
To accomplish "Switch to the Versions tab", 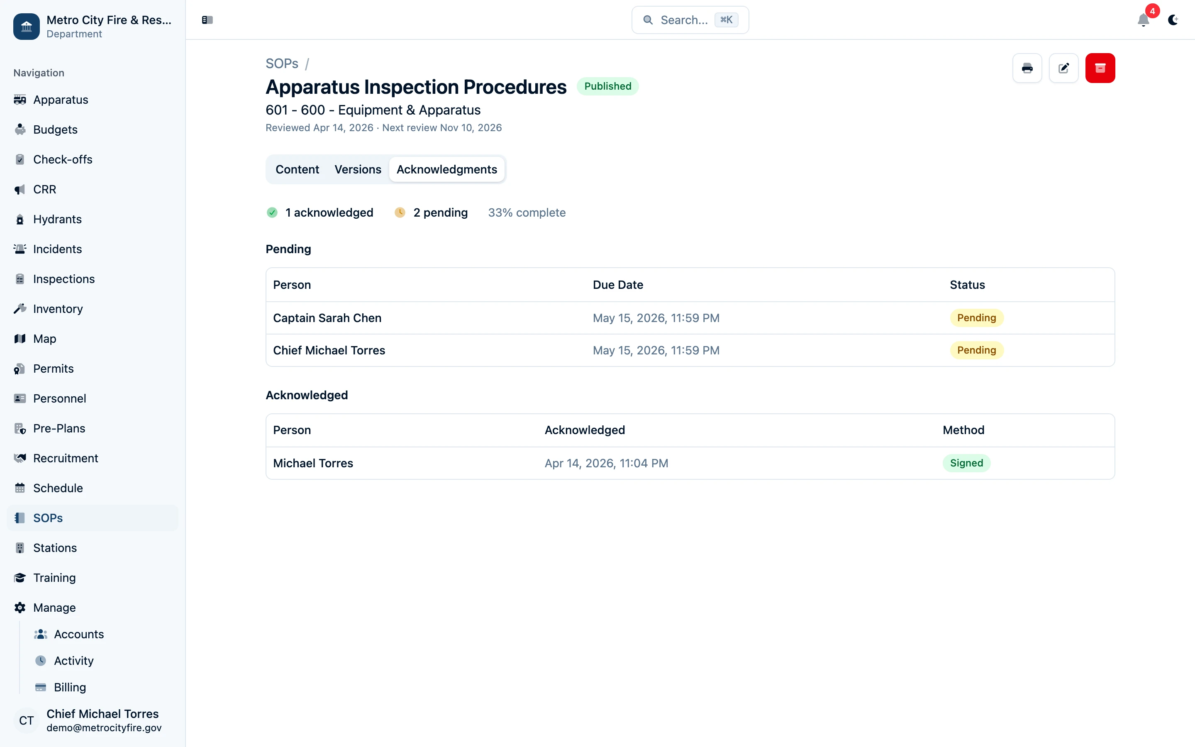I will (358, 169).
